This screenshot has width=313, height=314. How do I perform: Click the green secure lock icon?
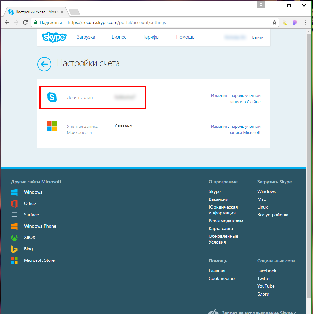[x=36, y=22]
